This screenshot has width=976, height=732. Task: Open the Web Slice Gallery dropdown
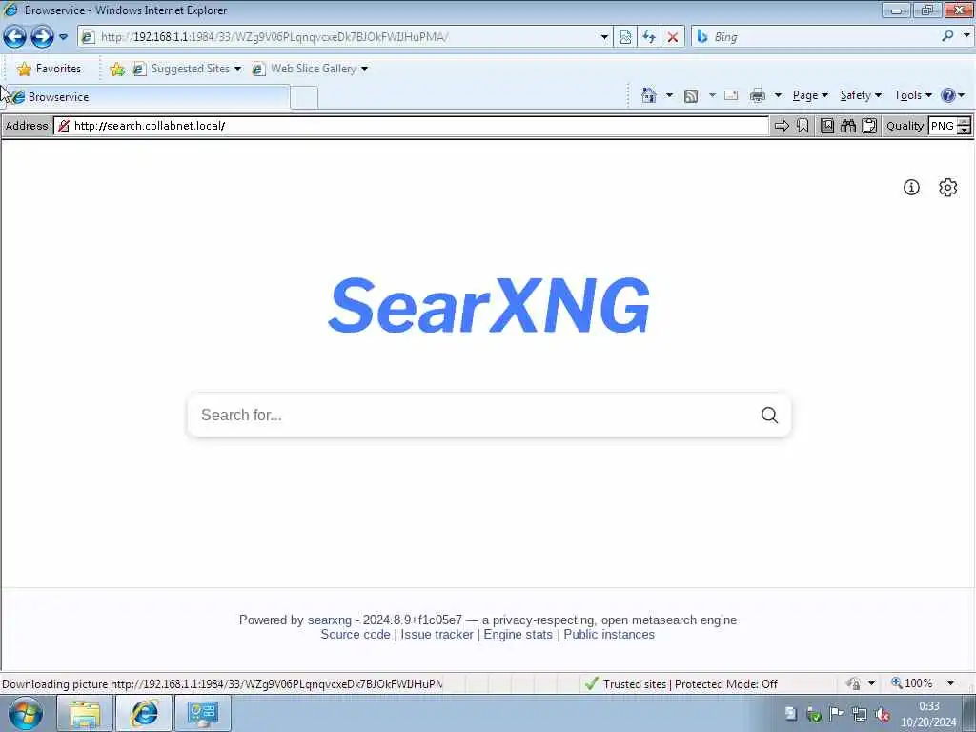click(x=310, y=69)
